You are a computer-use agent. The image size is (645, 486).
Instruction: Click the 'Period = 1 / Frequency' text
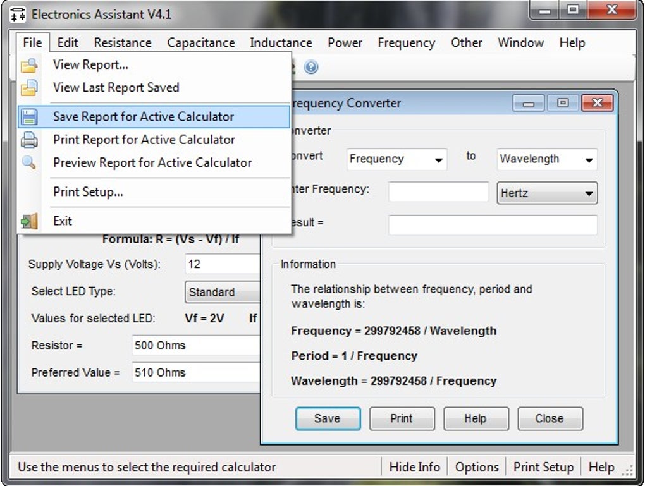(354, 356)
